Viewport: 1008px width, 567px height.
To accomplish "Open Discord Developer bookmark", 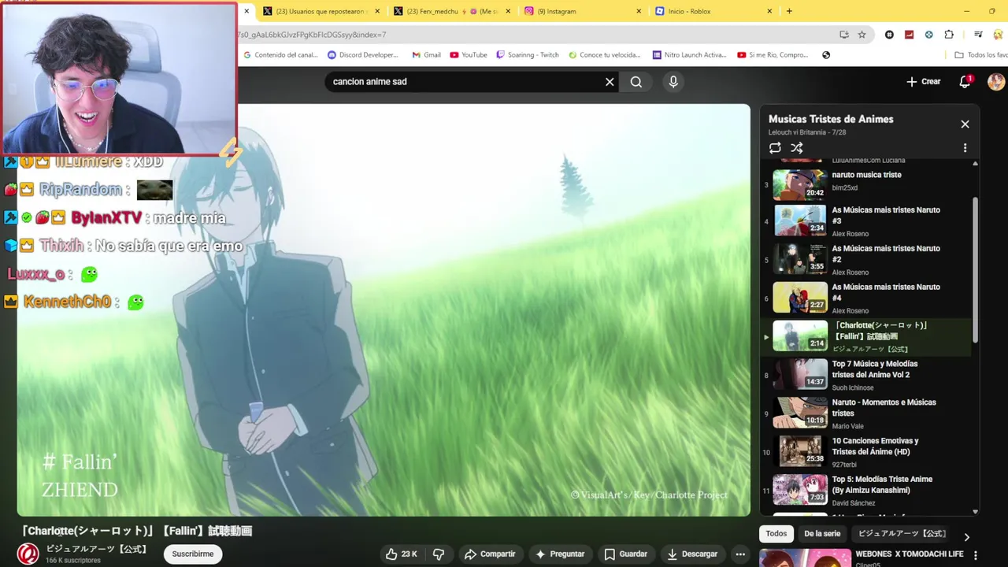I will [363, 55].
